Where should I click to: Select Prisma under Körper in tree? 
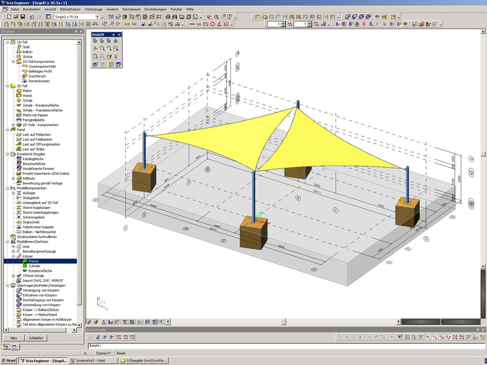click(33, 261)
